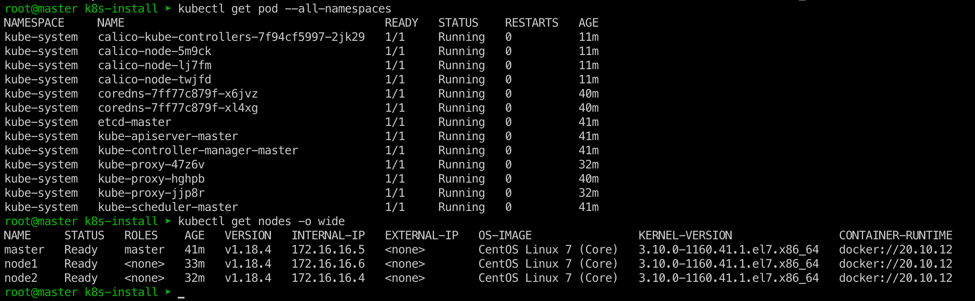Viewport: 975px width, 301px height.
Task: Click node2's internal IP 172.16.16.4
Action: [x=328, y=278]
